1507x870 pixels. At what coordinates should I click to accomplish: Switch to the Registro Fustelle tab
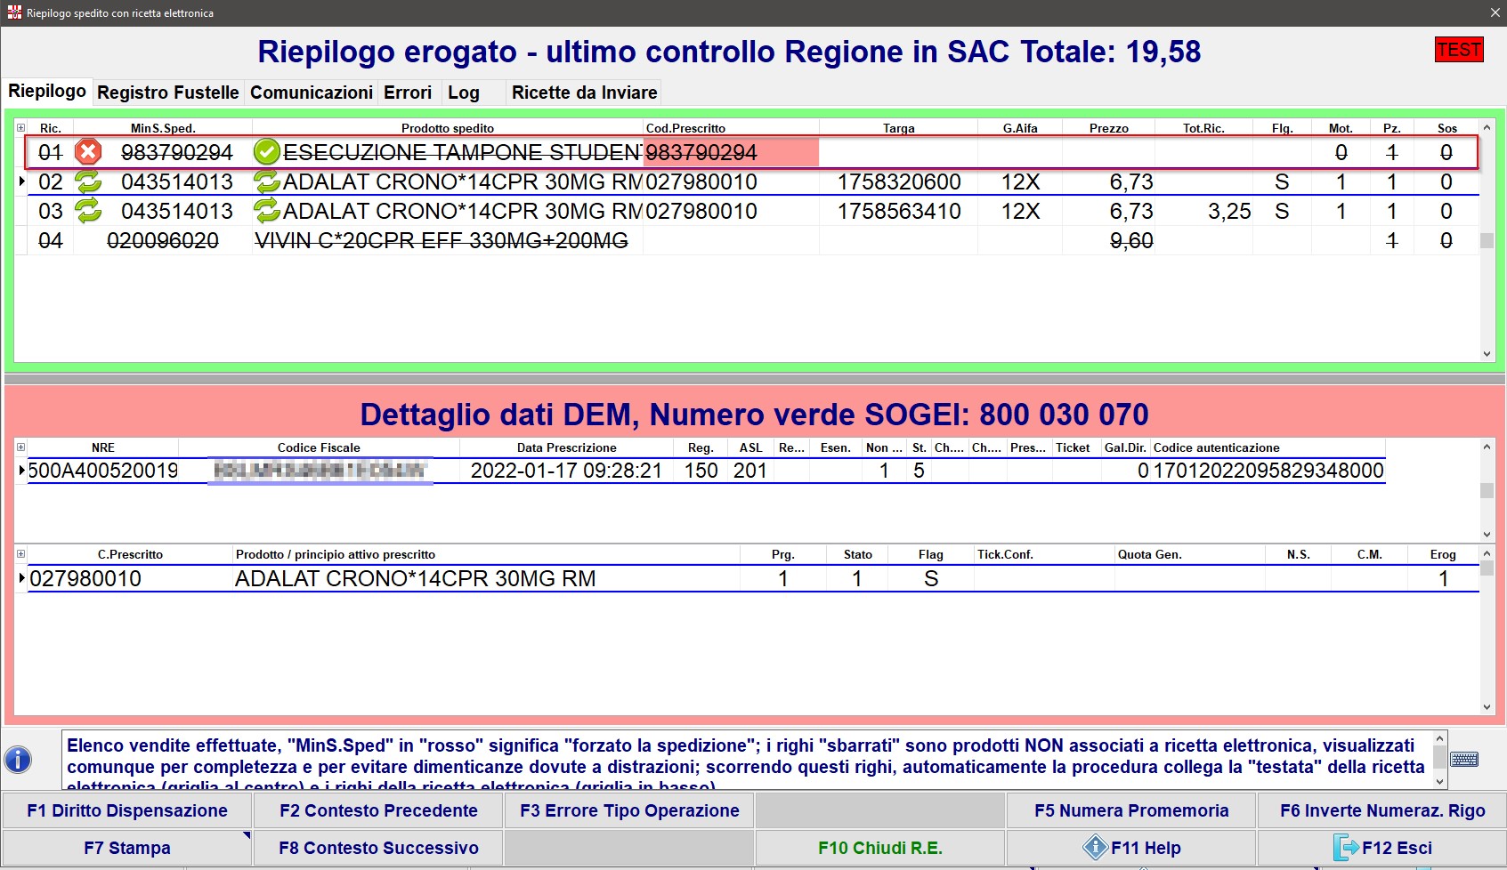click(167, 93)
